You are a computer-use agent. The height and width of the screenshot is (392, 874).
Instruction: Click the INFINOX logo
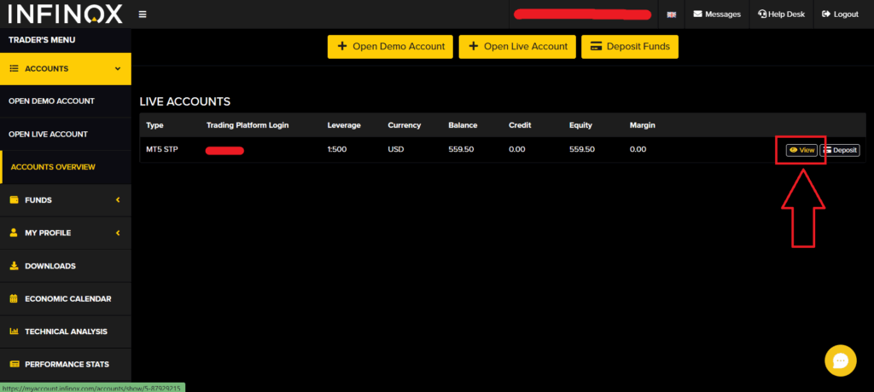(65, 14)
